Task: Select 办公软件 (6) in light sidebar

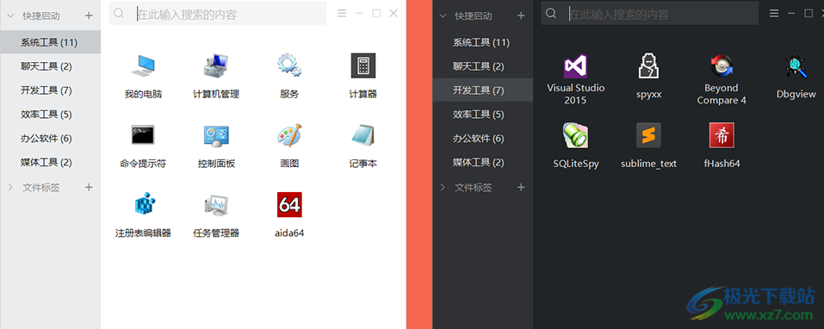Action: 50,138
